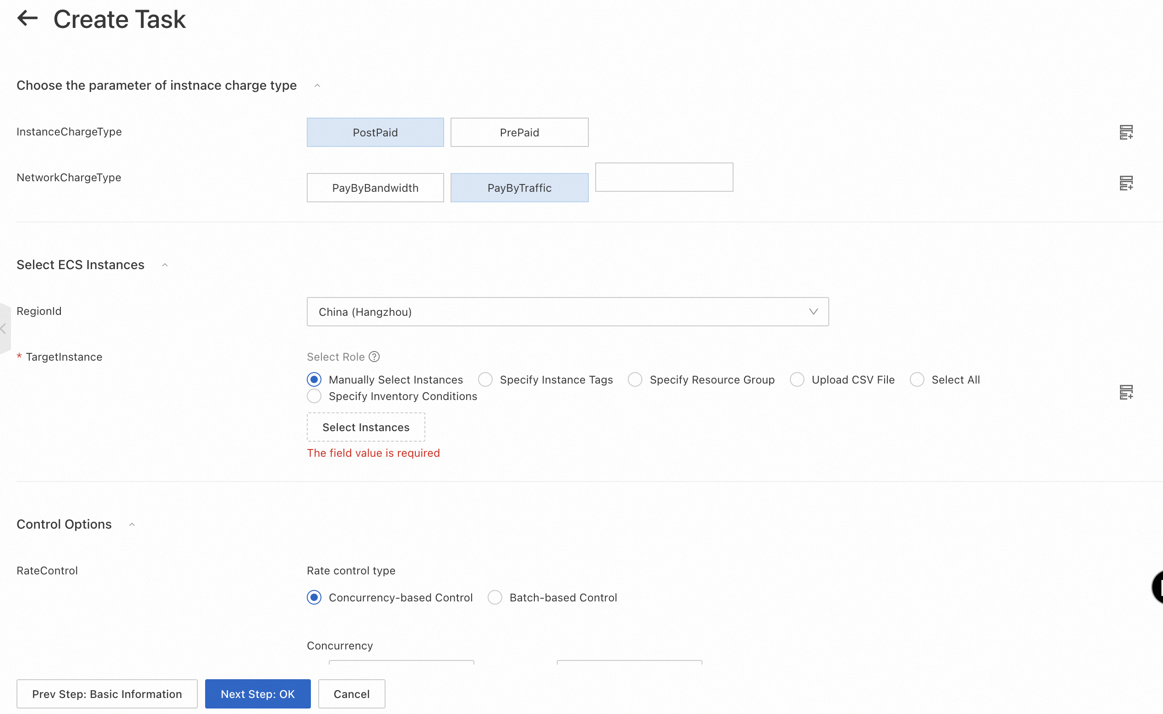This screenshot has height=714, width=1163.
Task: Click Select Instances to choose ECS instances
Action: click(365, 427)
